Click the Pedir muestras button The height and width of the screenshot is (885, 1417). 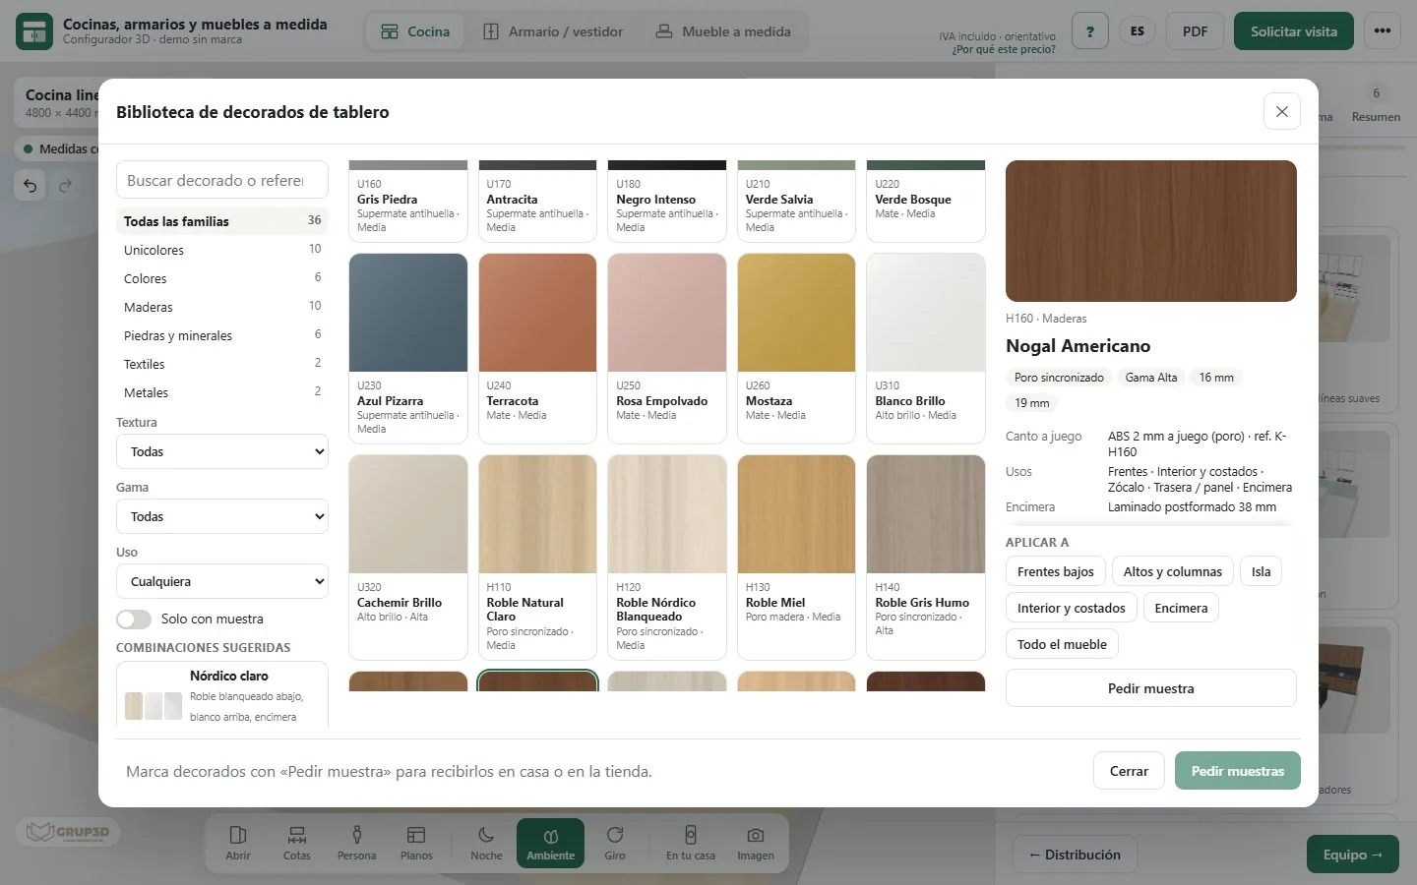(x=1238, y=771)
